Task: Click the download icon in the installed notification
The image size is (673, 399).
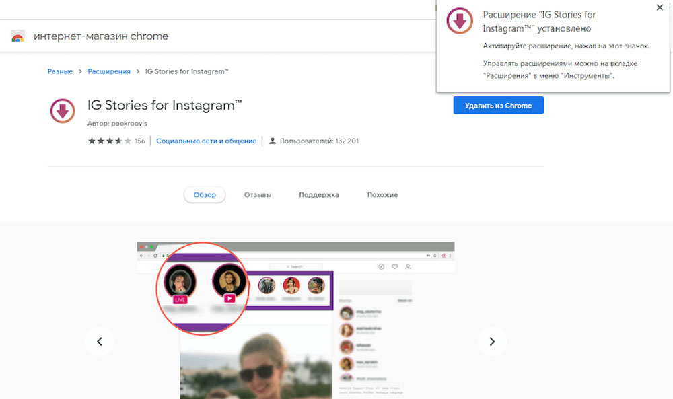Action: (x=460, y=21)
